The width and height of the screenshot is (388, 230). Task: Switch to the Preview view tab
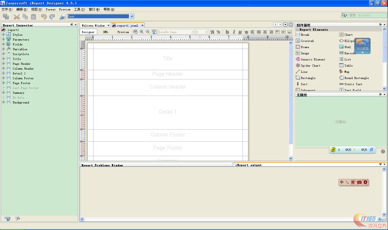pos(123,32)
